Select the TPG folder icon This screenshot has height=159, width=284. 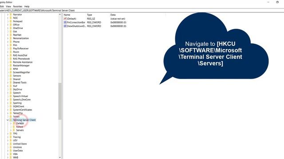[11, 133]
